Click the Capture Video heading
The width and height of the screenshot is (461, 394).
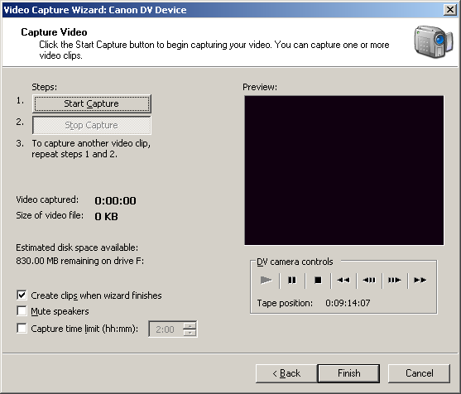(54, 32)
